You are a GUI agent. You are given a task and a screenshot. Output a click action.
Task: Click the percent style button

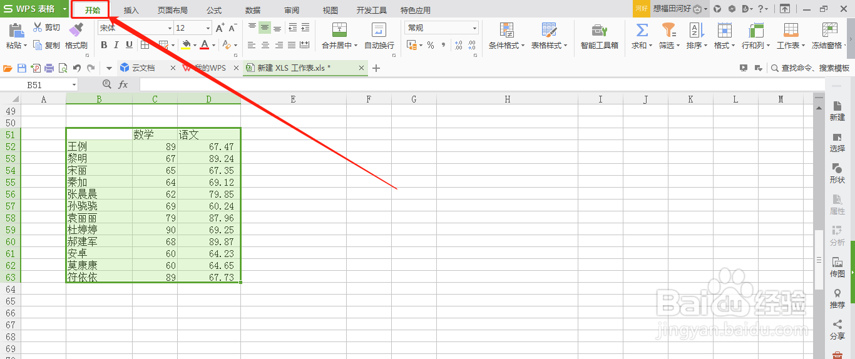[x=431, y=45]
